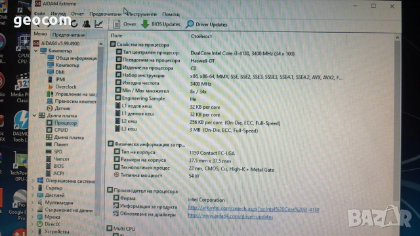This screenshot has height=236, width=420.
Task: Select the Памет tree item
Action: coord(57,144)
